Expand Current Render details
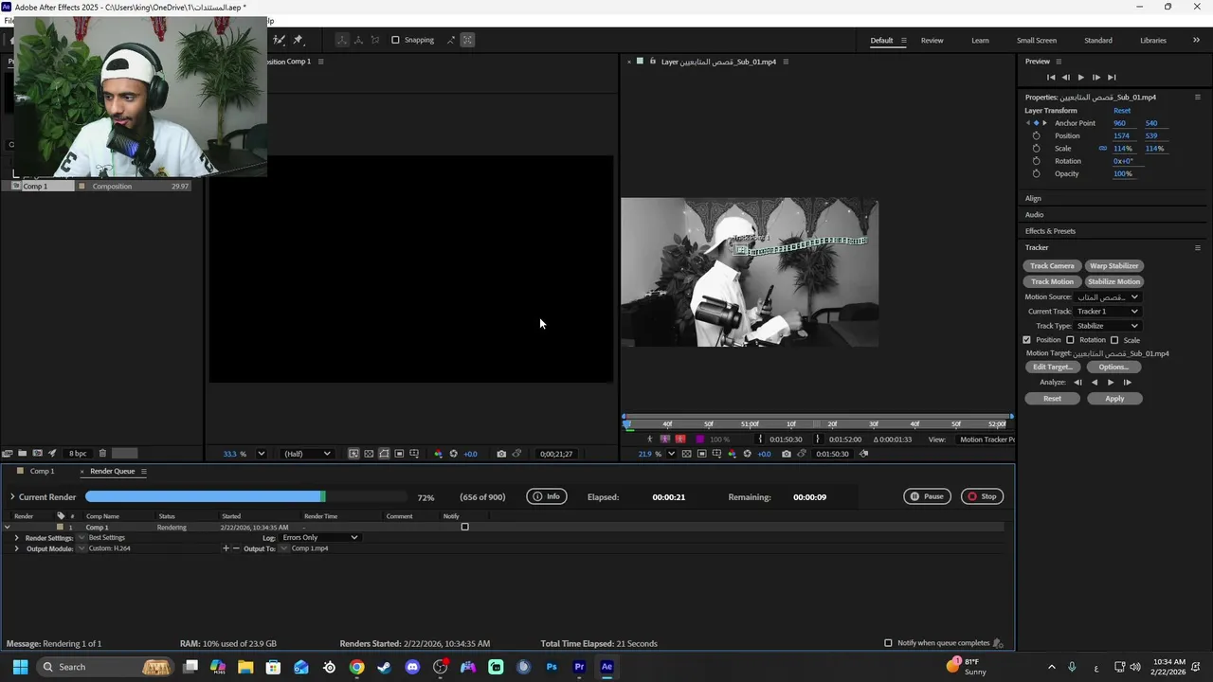The height and width of the screenshot is (682, 1213). [x=12, y=496]
